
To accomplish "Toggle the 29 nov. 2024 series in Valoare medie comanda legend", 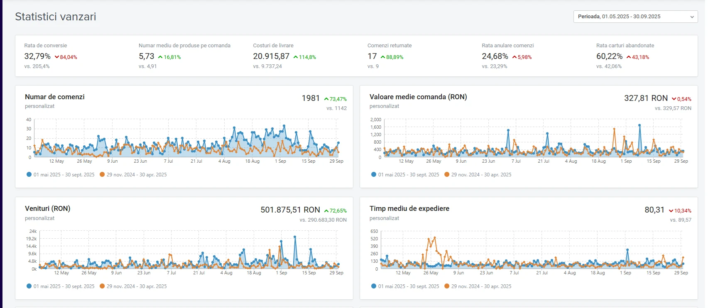I will [478, 175].
